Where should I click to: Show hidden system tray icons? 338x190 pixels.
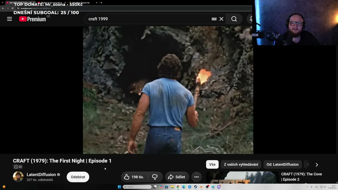(x=307, y=187)
